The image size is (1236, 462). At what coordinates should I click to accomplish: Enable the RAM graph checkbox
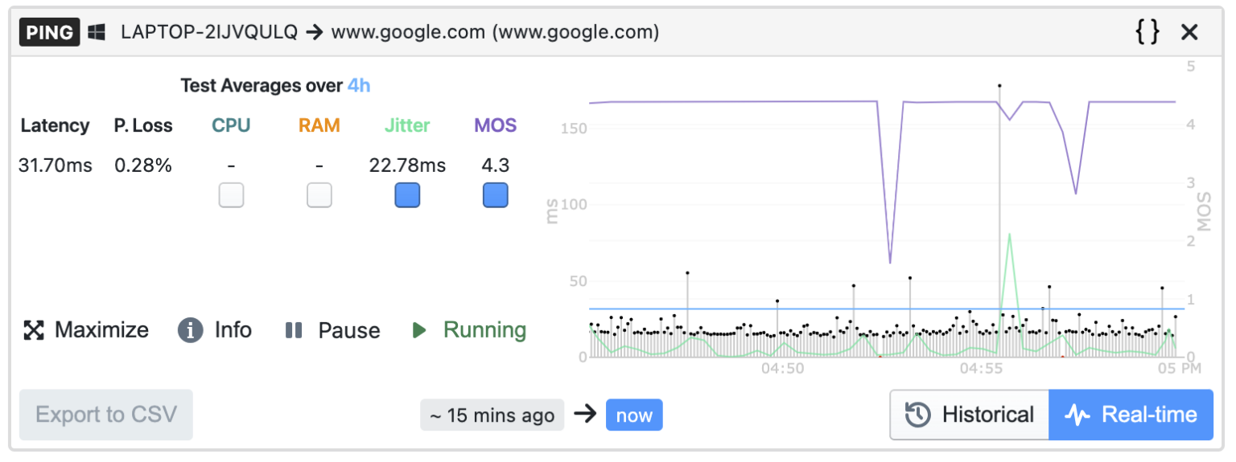point(319,195)
